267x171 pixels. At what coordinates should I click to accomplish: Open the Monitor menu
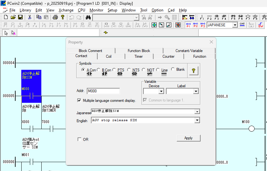pos(96,10)
